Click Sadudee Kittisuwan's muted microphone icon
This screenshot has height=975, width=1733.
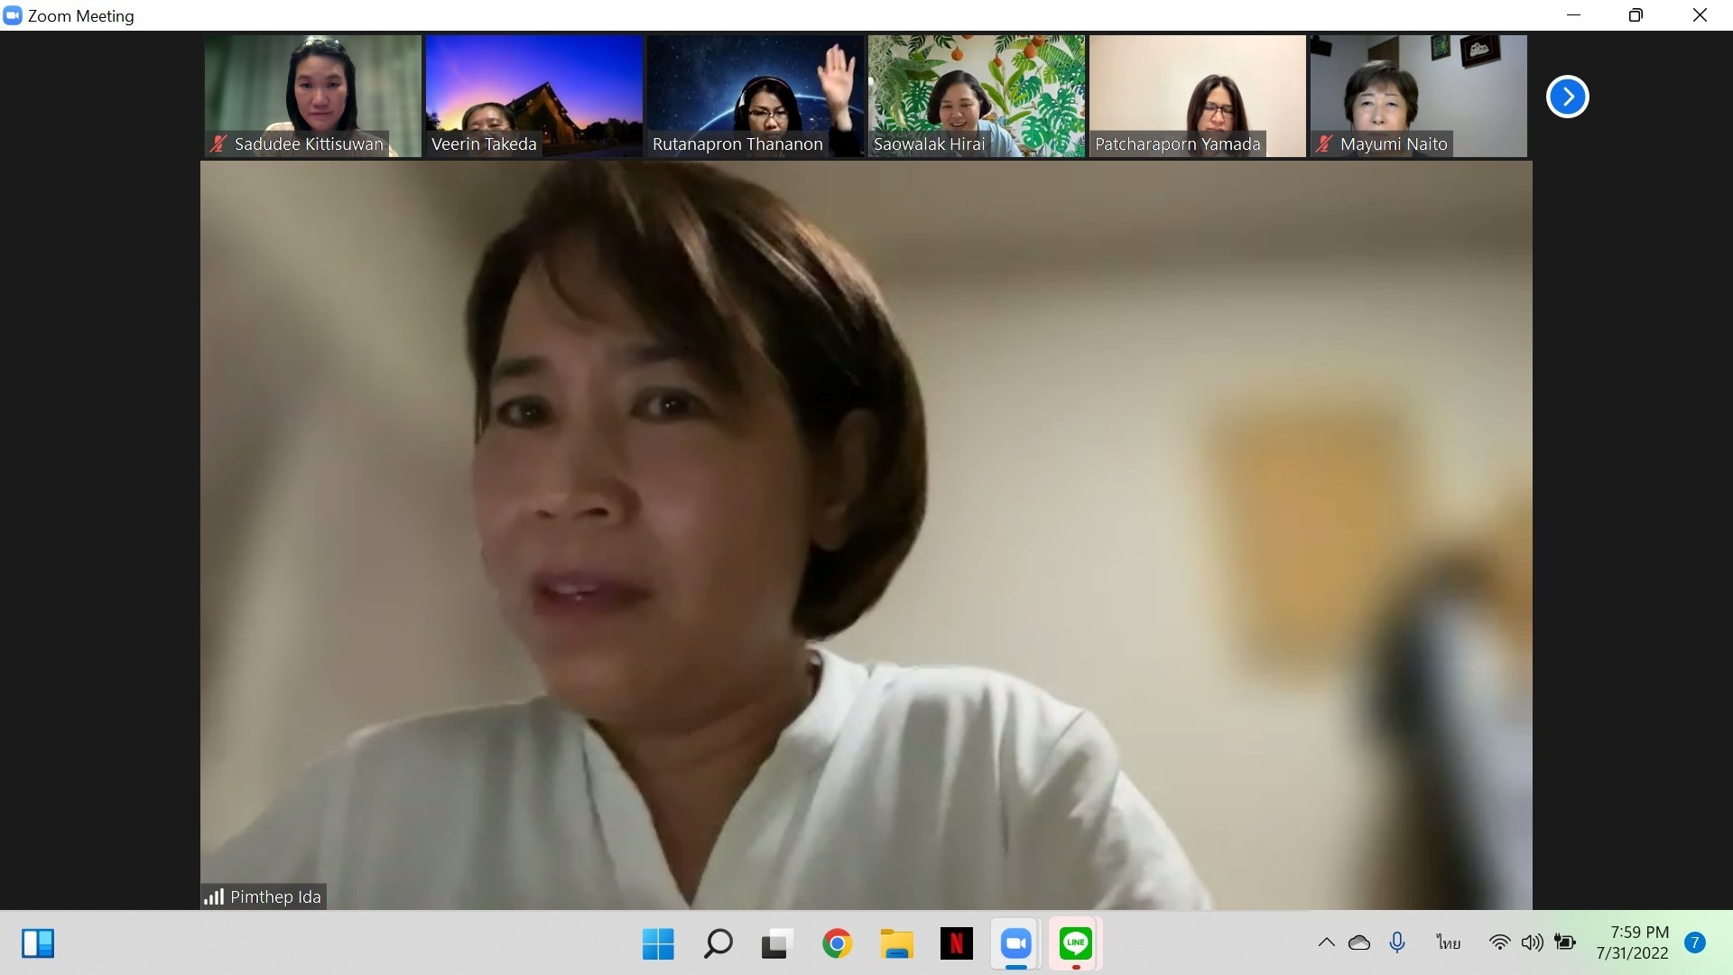pos(218,144)
